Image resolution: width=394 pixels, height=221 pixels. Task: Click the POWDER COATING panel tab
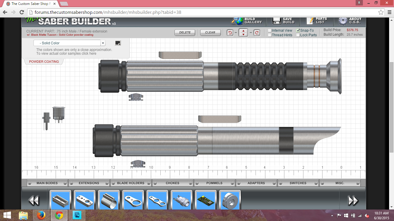[x=44, y=62]
